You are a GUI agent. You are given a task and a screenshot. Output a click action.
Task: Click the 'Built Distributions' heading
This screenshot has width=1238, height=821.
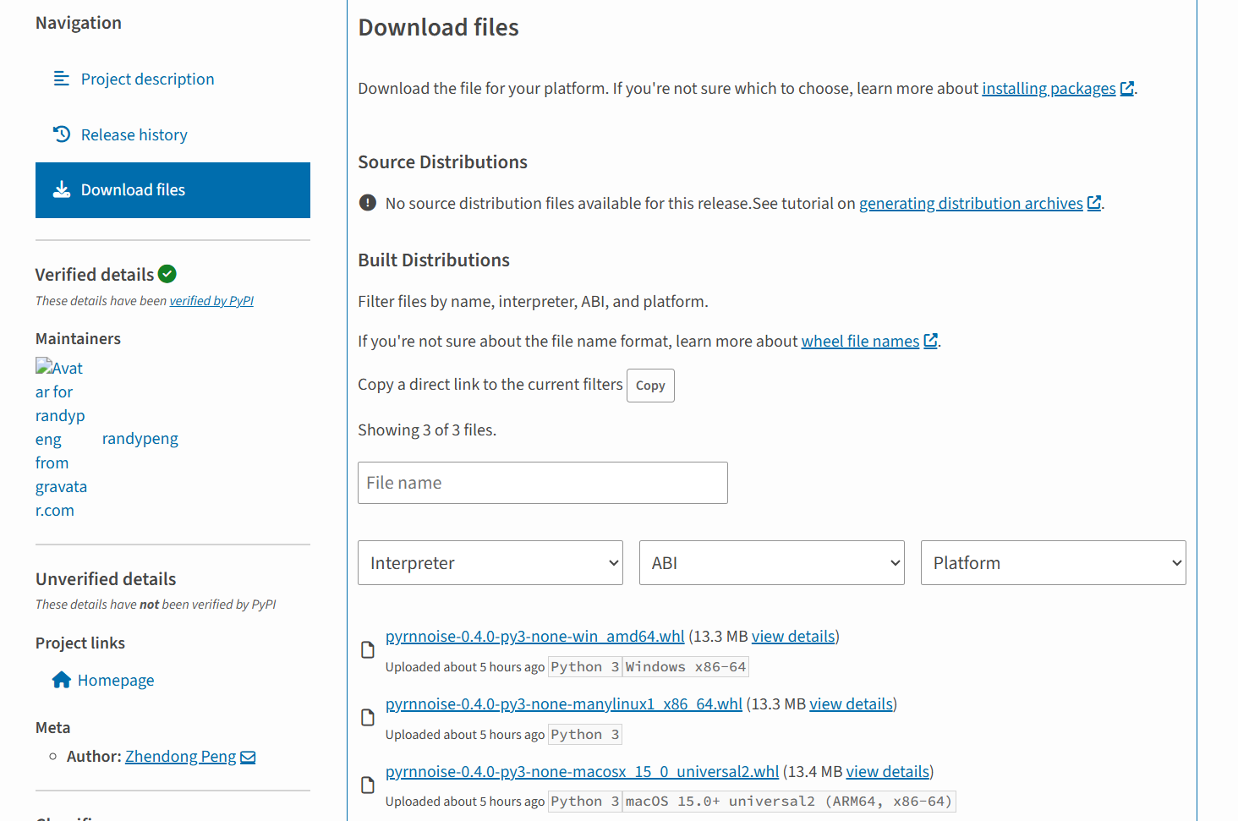(434, 260)
